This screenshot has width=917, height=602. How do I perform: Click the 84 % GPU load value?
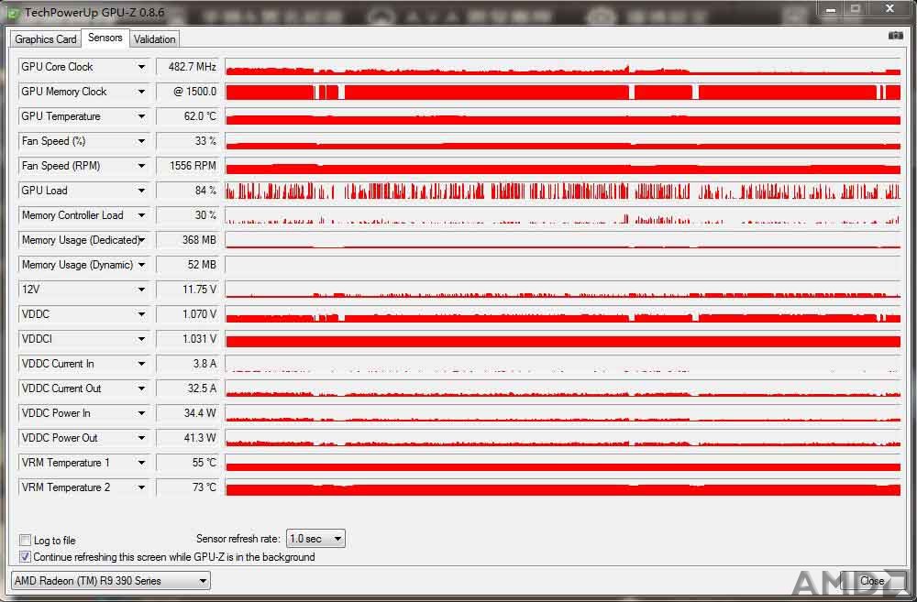[188, 191]
